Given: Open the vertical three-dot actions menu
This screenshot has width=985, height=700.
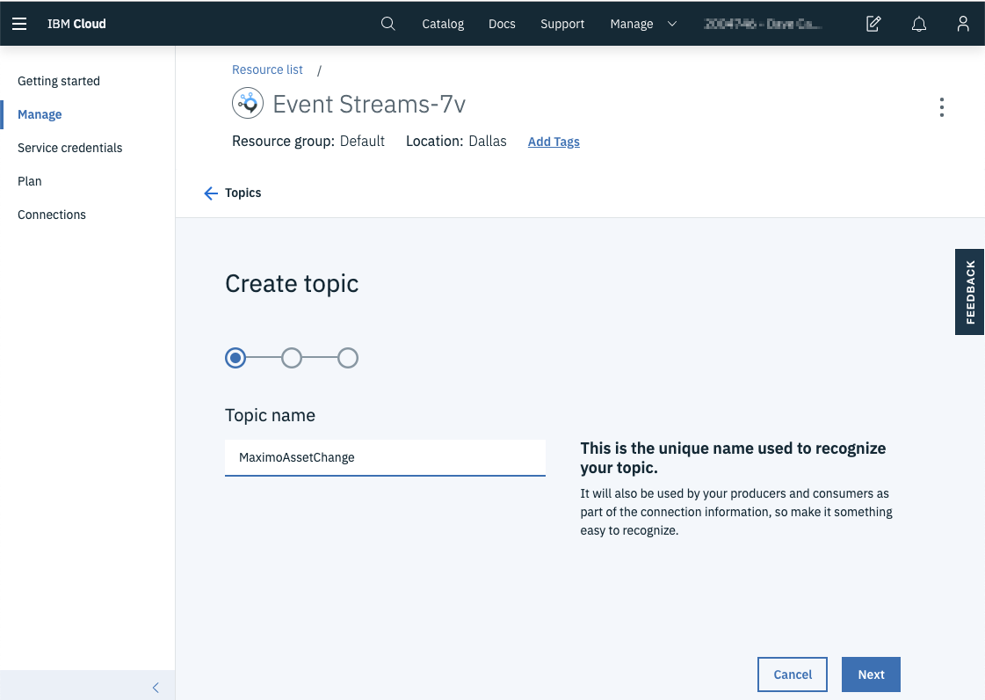Looking at the screenshot, I should pos(941,107).
